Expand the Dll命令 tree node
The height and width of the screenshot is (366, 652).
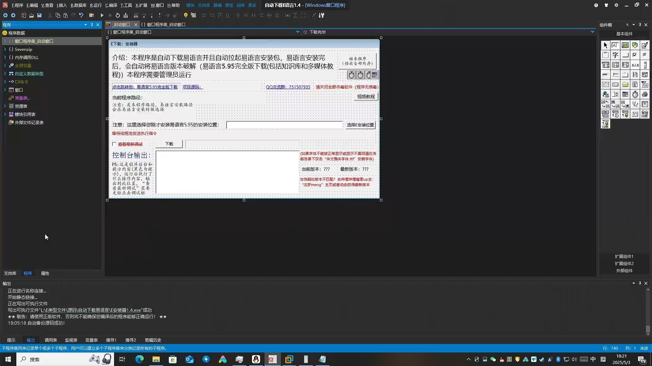coord(5,82)
